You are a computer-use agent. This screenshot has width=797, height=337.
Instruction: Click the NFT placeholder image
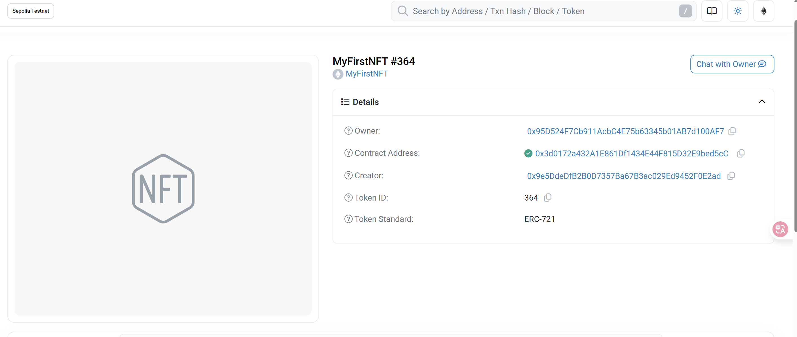(163, 188)
